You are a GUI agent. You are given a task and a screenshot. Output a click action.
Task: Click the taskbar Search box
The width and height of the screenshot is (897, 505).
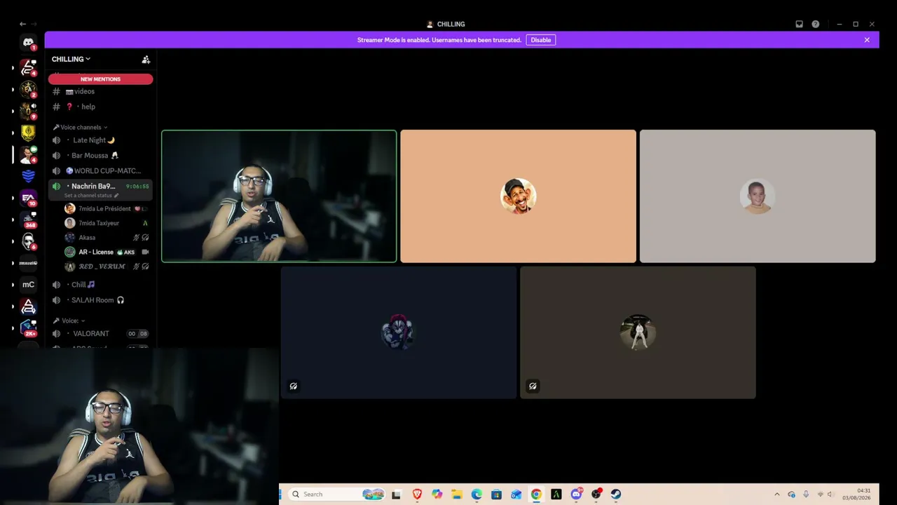click(336, 494)
